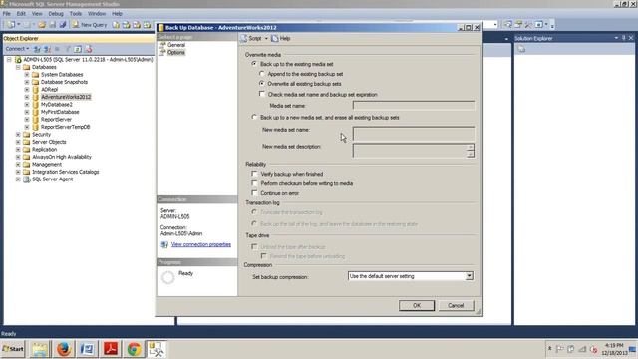Select the Options page

click(175, 53)
